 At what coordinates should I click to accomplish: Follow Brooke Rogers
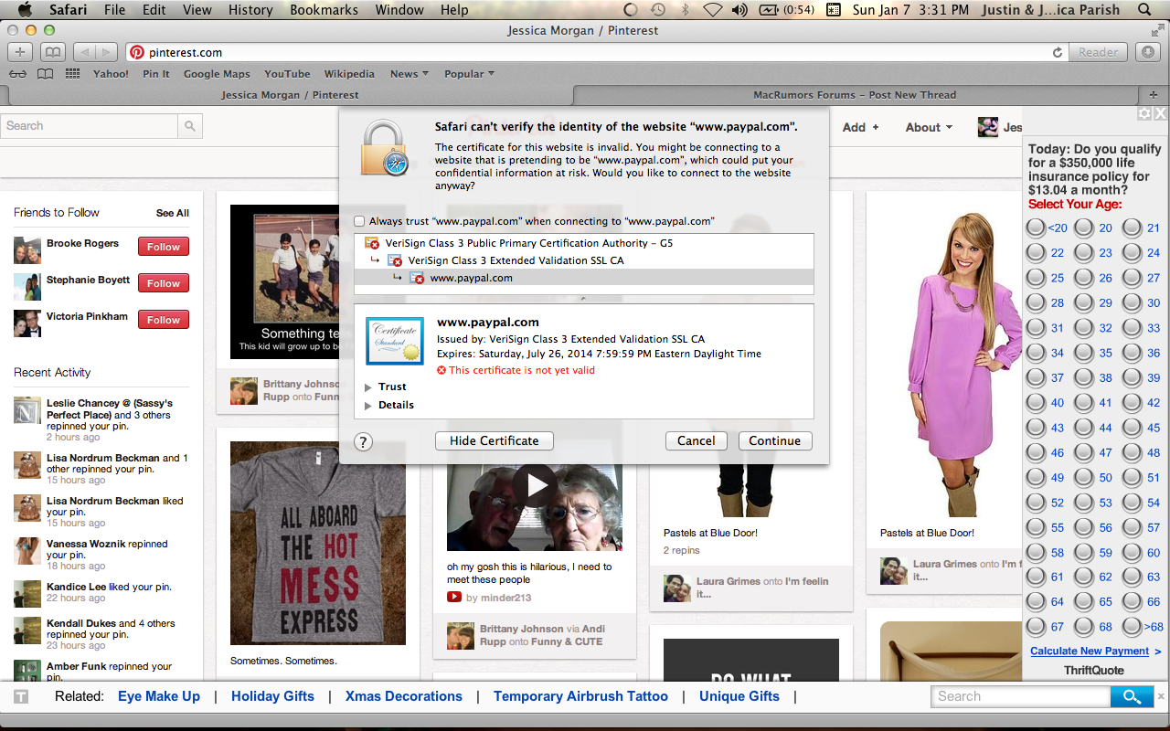click(x=164, y=247)
